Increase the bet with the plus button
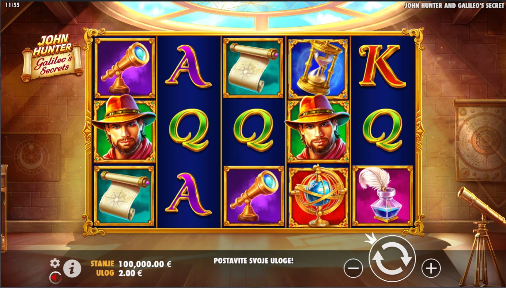This screenshot has height=288, width=506. (x=431, y=269)
